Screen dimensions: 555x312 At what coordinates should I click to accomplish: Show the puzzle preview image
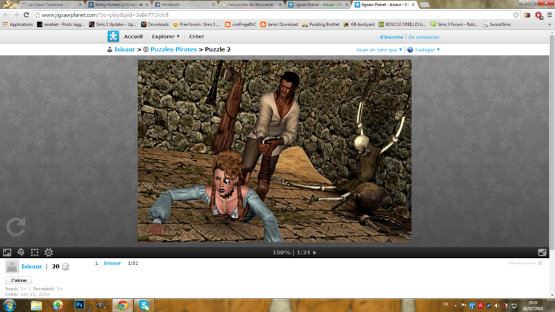coord(7,252)
